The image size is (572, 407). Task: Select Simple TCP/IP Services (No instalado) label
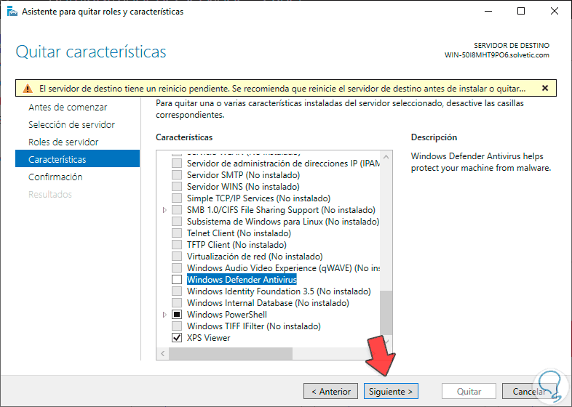coord(258,198)
